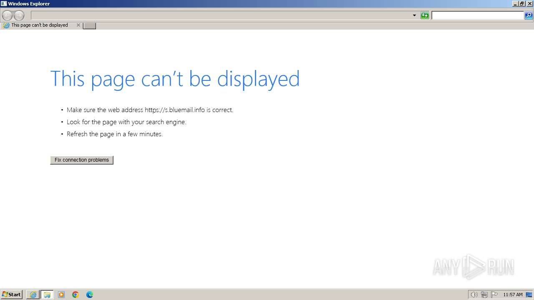Click the Forward navigation arrow

point(19,16)
